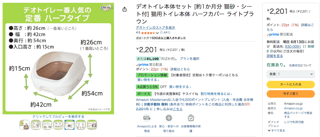Select the last product thumbnail
This screenshot has width=320, height=137.
click(x=92, y=124)
